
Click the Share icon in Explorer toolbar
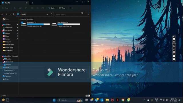tap(37, 8)
